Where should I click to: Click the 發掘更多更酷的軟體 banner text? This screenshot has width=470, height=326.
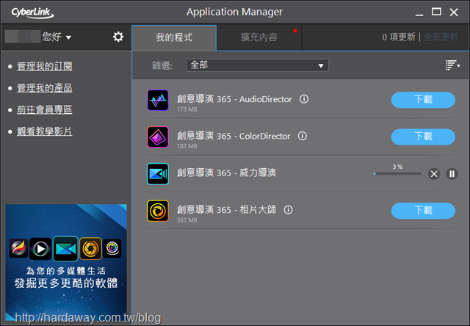coord(66,283)
